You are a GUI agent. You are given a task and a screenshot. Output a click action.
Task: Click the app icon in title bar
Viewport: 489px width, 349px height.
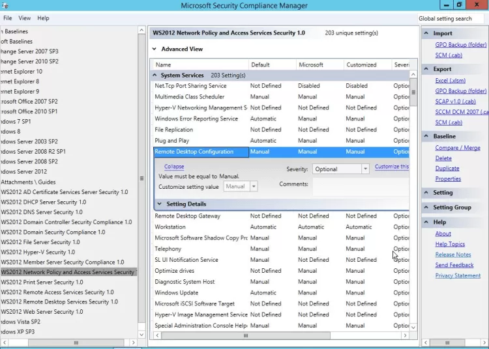click(x=5, y=5)
